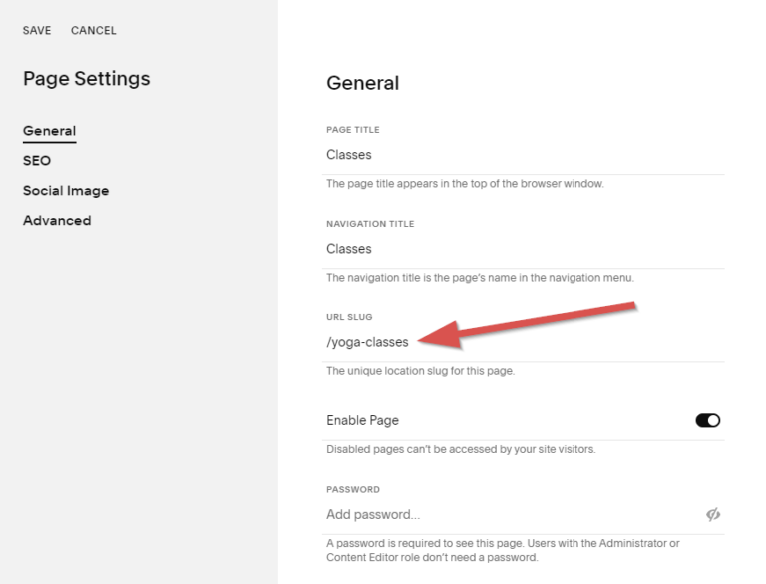Switch to the Social Image tab

click(66, 191)
